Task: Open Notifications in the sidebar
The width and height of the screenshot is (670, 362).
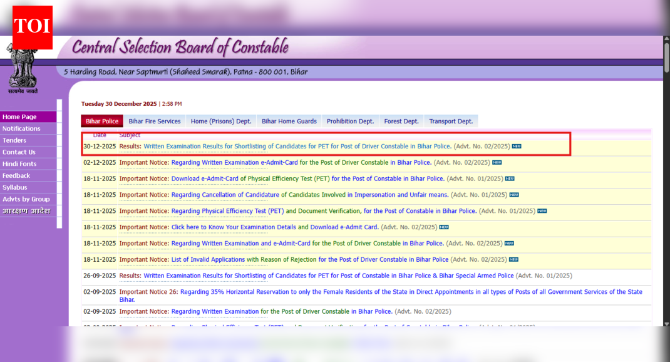Action: pyautogui.click(x=21, y=128)
